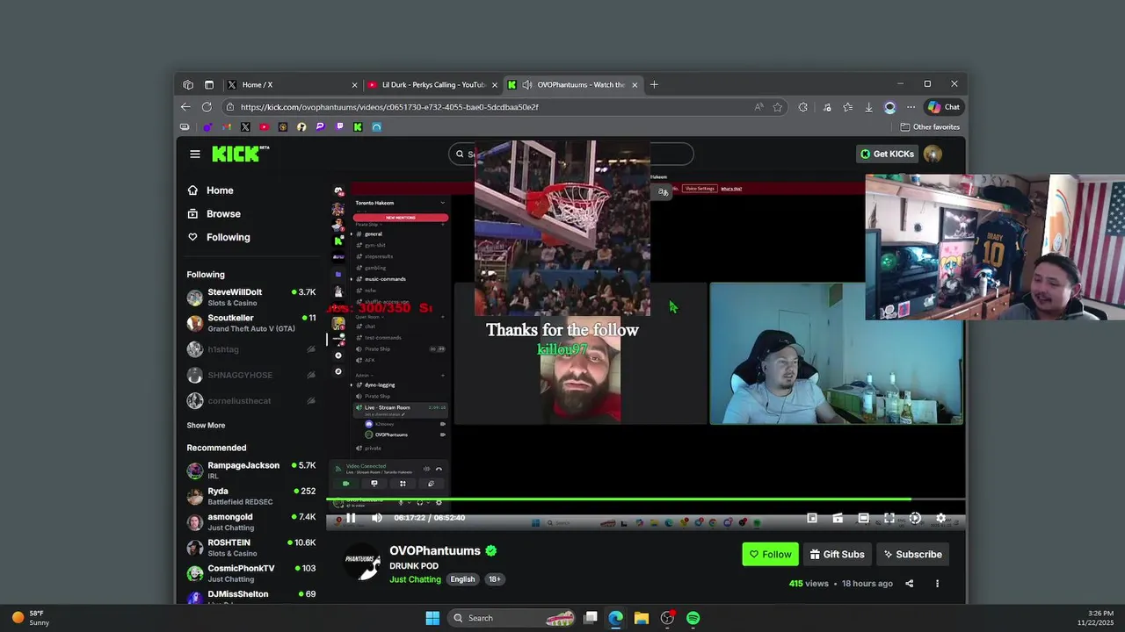Open Edge settings and more menu
The image size is (1125, 632).
point(911,107)
